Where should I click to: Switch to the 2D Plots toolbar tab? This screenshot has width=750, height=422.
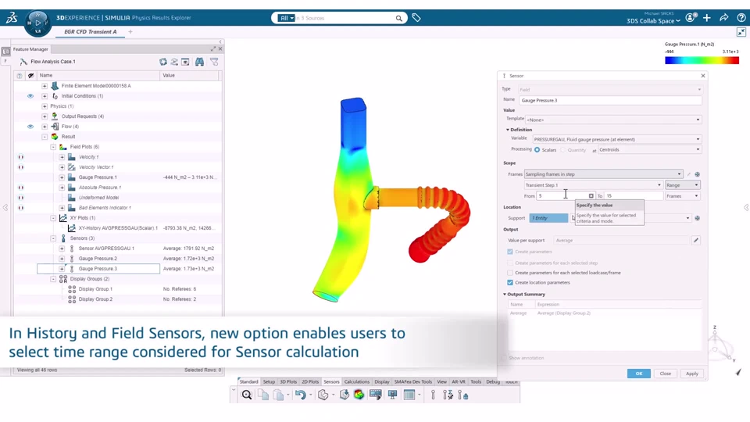[310, 382]
